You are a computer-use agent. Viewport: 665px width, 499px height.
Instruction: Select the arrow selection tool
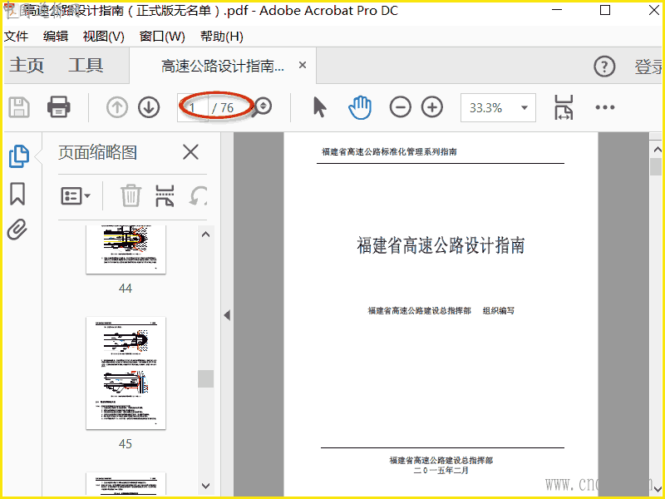[x=320, y=107]
